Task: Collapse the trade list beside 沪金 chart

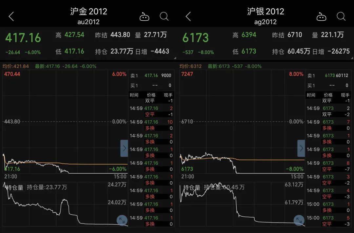Action: pos(124,148)
